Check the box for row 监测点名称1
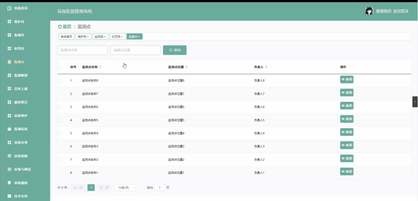The image size is (418, 201). pos(60,173)
